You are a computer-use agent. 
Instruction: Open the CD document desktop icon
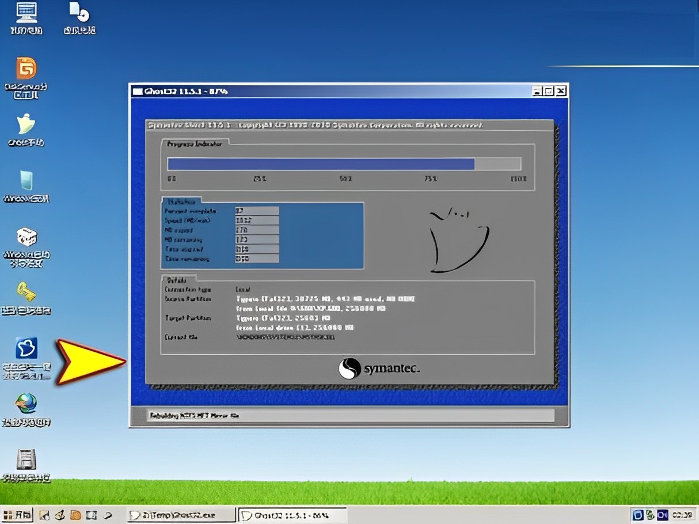pyautogui.click(x=79, y=12)
